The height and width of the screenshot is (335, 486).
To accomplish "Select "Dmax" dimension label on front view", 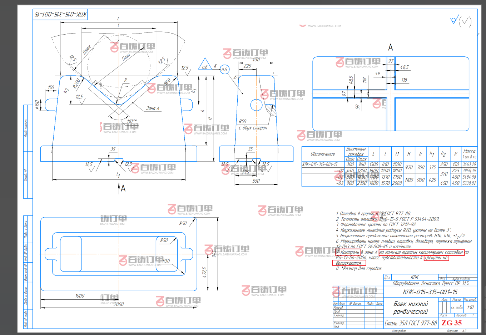I will (87, 50).
